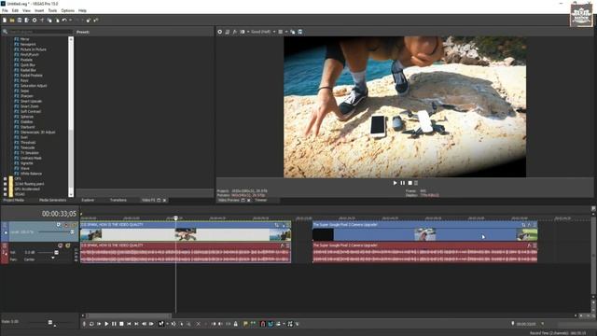
Task: Open the Insert menu
Action: click(39, 10)
